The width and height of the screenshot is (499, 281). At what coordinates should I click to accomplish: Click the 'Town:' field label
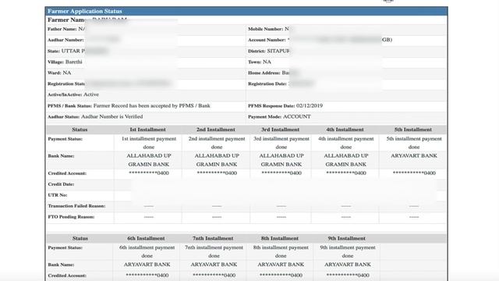pyautogui.click(x=255, y=62)
